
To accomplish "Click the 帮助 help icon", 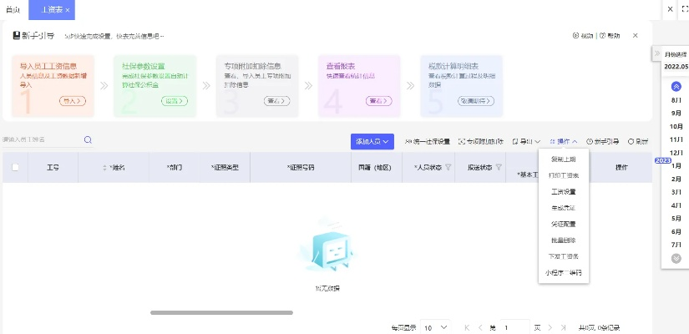I will click(602, 36).
